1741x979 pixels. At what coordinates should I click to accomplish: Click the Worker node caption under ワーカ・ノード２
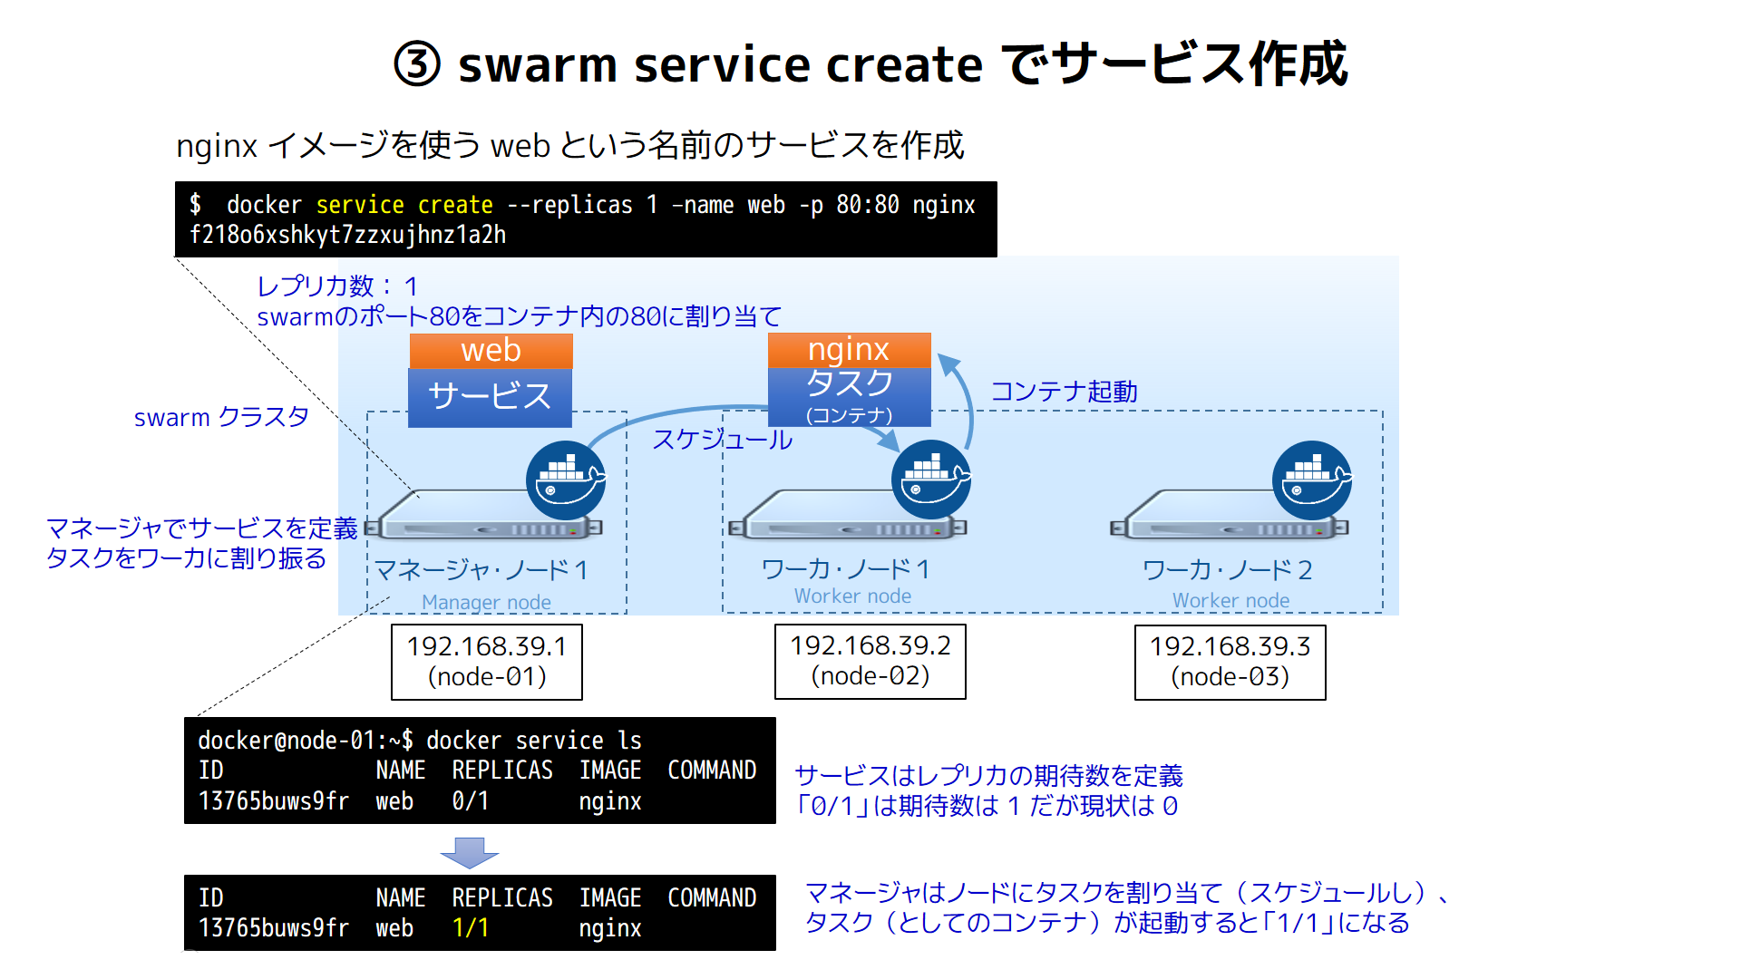[x=1230, y=600]
